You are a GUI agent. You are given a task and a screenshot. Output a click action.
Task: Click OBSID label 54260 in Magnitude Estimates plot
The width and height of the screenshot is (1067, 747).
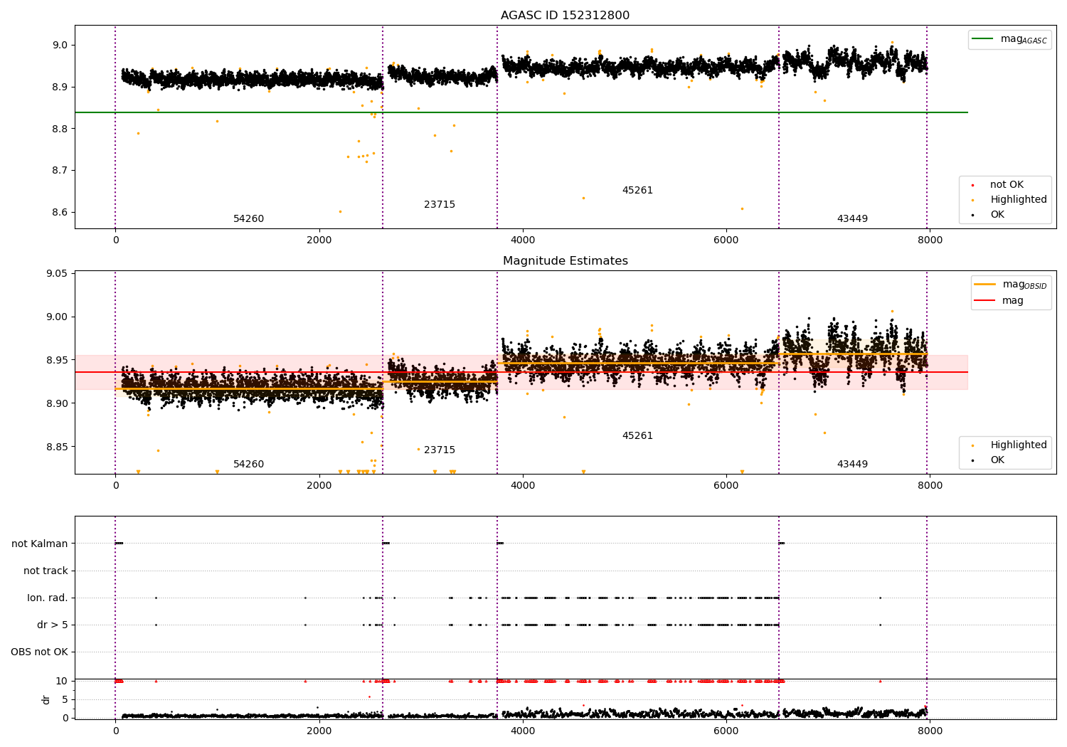tap(248, 465)
